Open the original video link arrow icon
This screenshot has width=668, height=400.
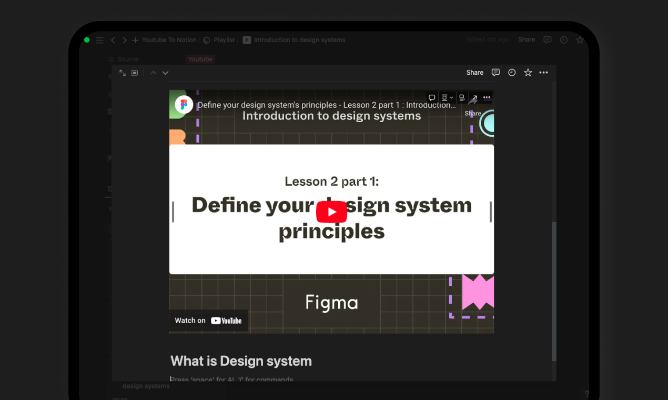pos(474,97)
